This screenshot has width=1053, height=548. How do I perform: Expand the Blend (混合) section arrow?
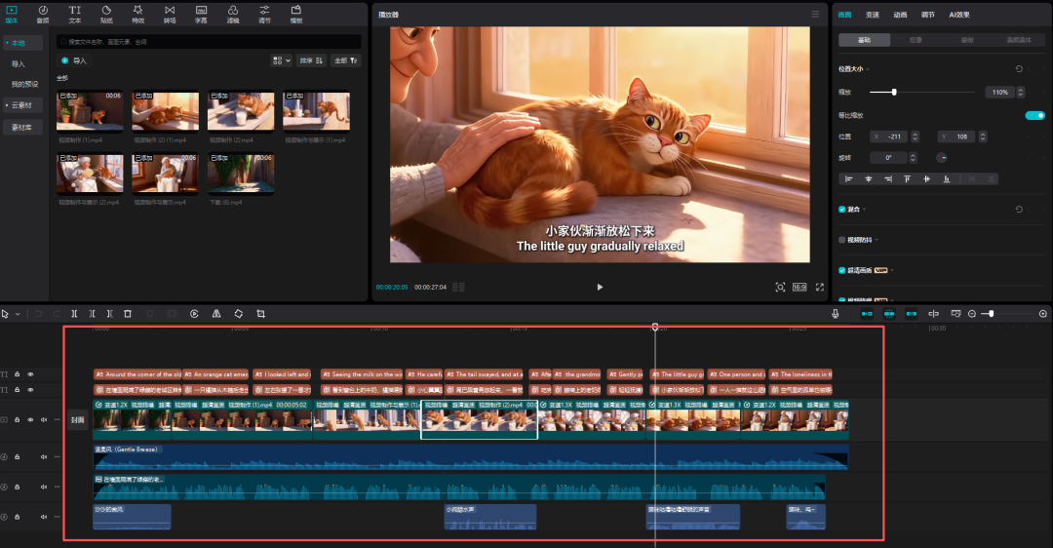(864, 210)
